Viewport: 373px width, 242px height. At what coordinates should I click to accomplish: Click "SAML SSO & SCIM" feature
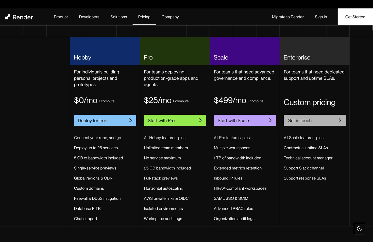point(231,198)
